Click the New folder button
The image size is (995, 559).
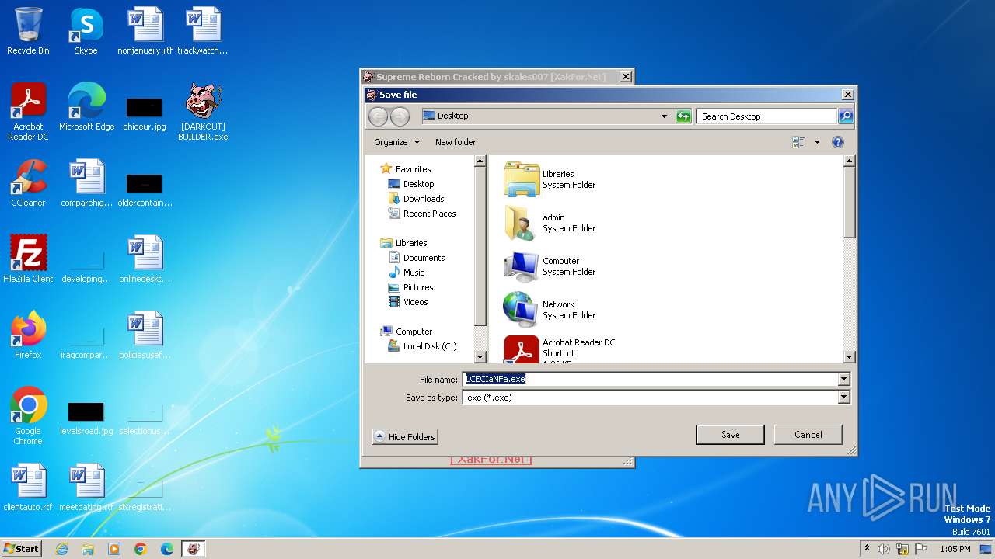click(456, 142)
